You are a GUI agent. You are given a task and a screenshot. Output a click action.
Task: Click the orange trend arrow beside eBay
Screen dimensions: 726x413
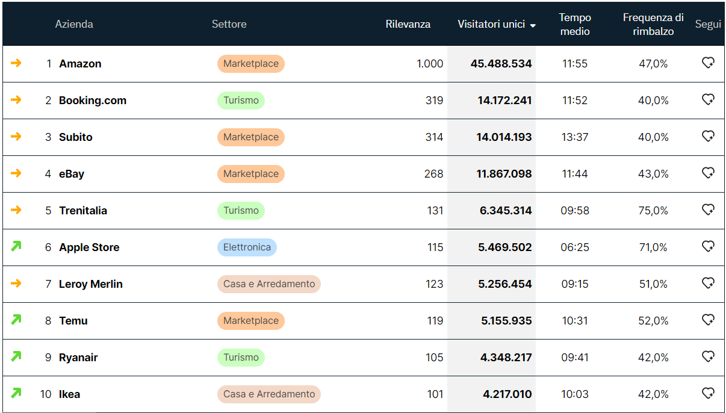[x=16, y=173]
